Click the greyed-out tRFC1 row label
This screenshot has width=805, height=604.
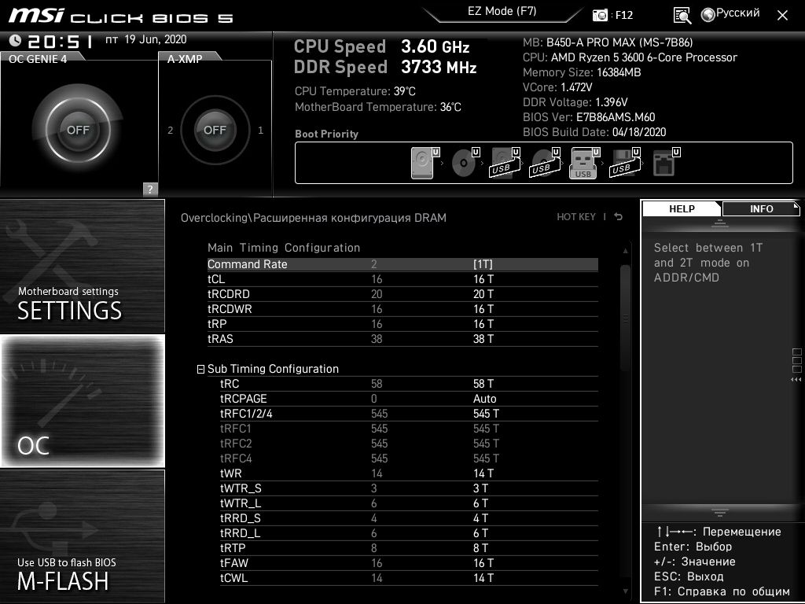[x=236, y=429]
